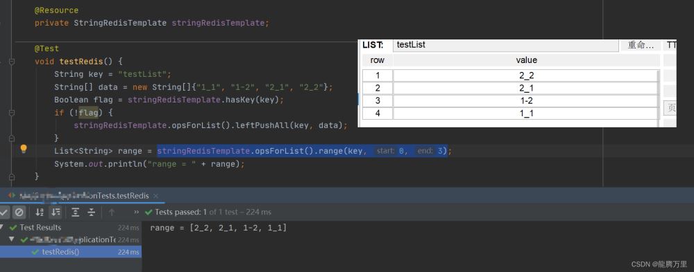Click the start: parameter hint

pos(385,151)
